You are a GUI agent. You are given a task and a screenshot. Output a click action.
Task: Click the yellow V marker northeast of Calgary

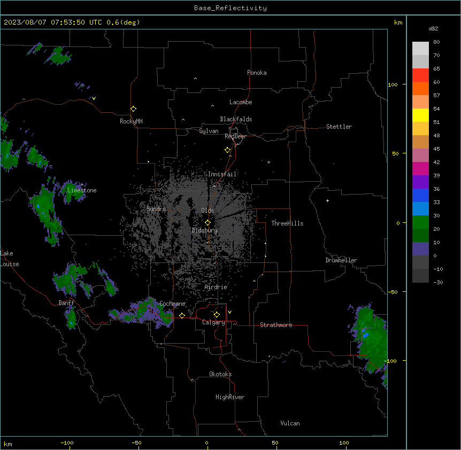[229, 312]
